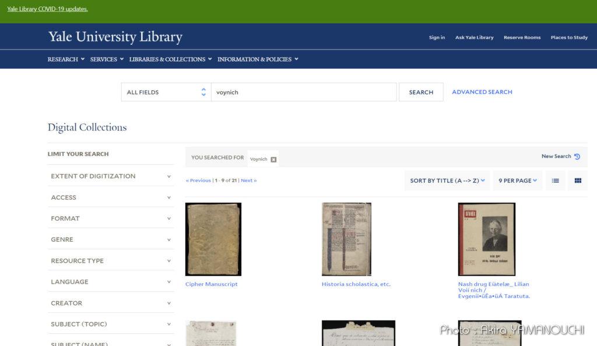Click the Sign in link

point(437,37)
